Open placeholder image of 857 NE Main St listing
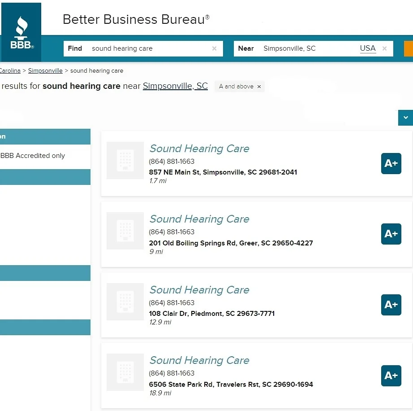The height and width of the screenshot is (411, 413). tap(125, 160)
